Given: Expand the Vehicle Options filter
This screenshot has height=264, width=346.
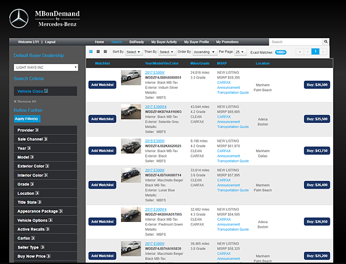Looking at the screenshot, I should [x=46, y=220].
